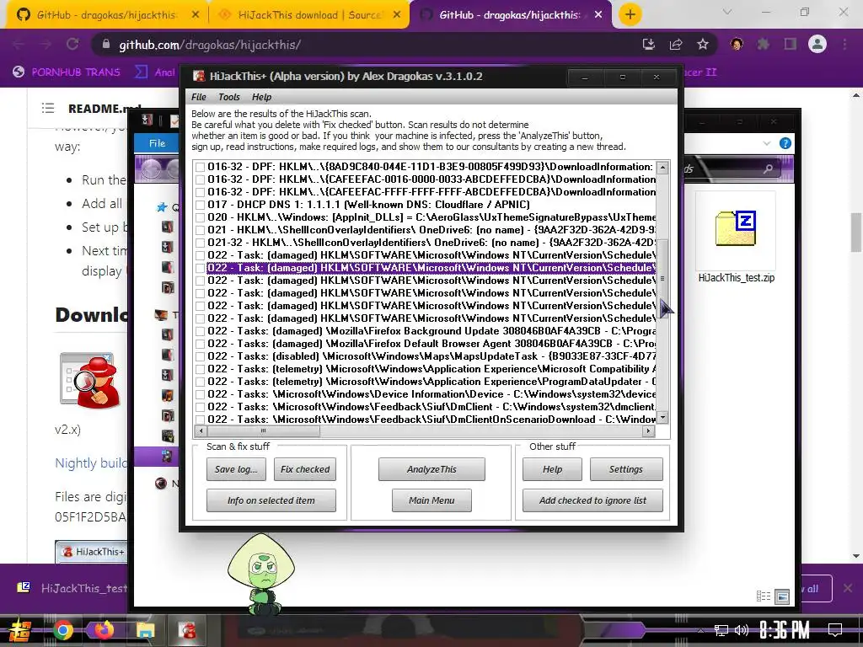863x647 pixels.
Task: Click the share page icon
Action: [676, 45]
